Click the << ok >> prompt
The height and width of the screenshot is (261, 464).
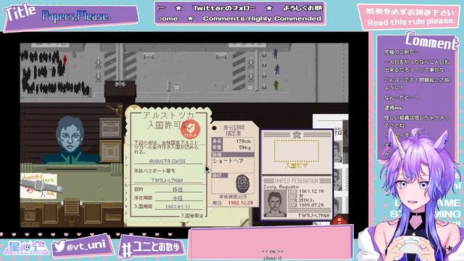pyautogui.click(x=273, y=252)
